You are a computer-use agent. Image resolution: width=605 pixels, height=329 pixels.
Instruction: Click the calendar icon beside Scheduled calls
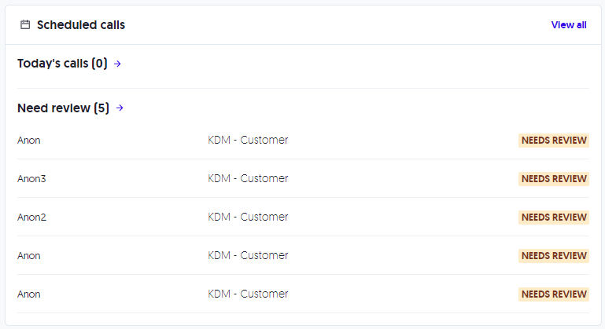coord(25,25)
